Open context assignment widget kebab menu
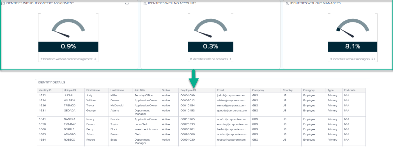 pos(133,4)
